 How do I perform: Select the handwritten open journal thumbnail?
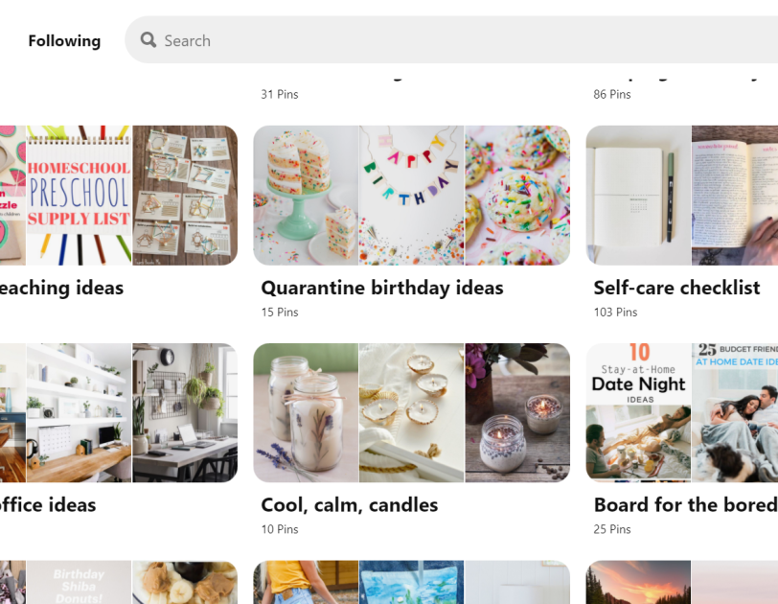coord(735,196)
